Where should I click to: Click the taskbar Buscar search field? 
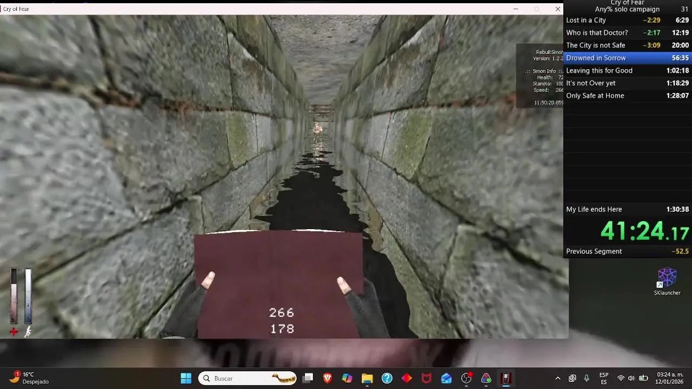pos(248,378)
